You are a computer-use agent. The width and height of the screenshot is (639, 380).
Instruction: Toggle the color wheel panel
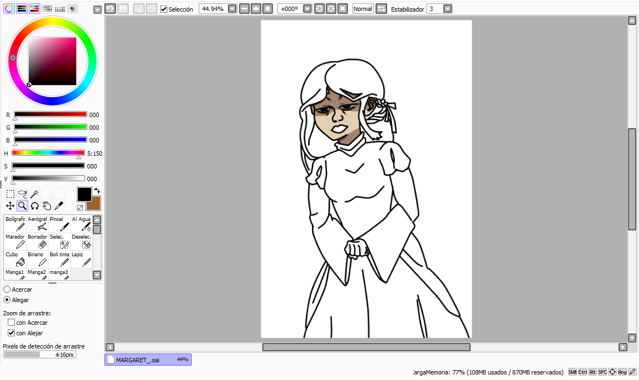pyautogui.click(x=9, y=8)
